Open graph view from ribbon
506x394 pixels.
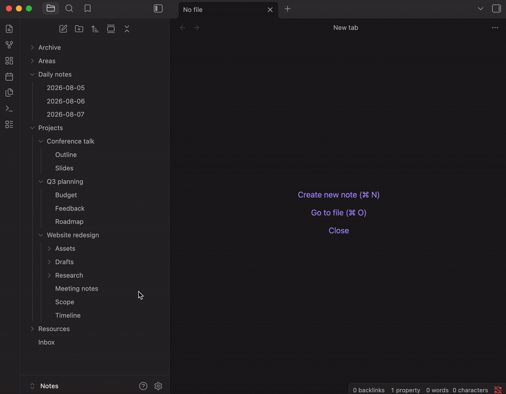(10, 45)
